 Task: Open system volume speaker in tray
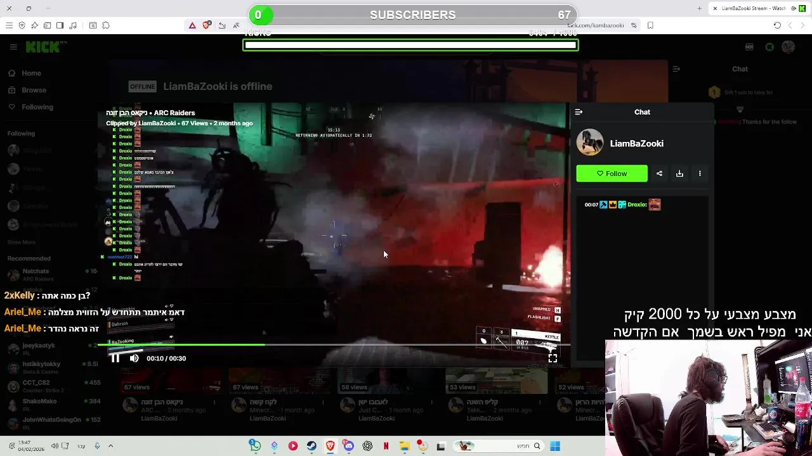(55, 446)
